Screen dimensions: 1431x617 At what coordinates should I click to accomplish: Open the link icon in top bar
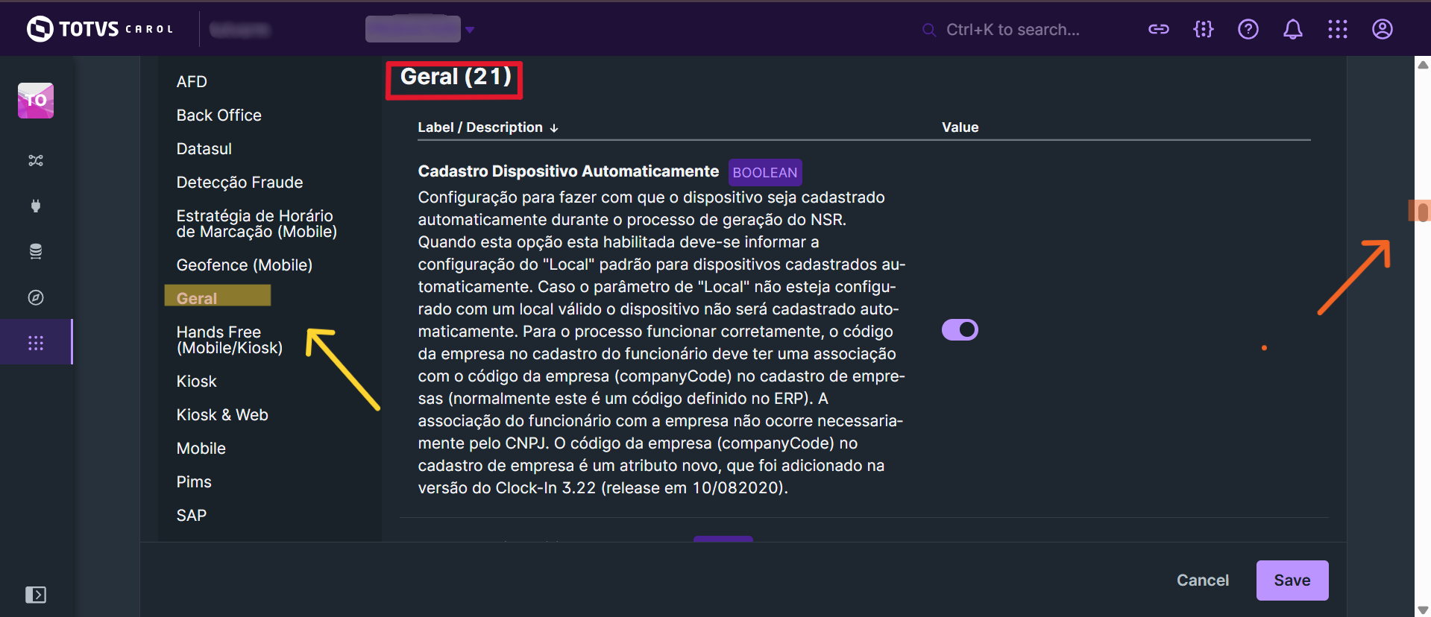1158,29
